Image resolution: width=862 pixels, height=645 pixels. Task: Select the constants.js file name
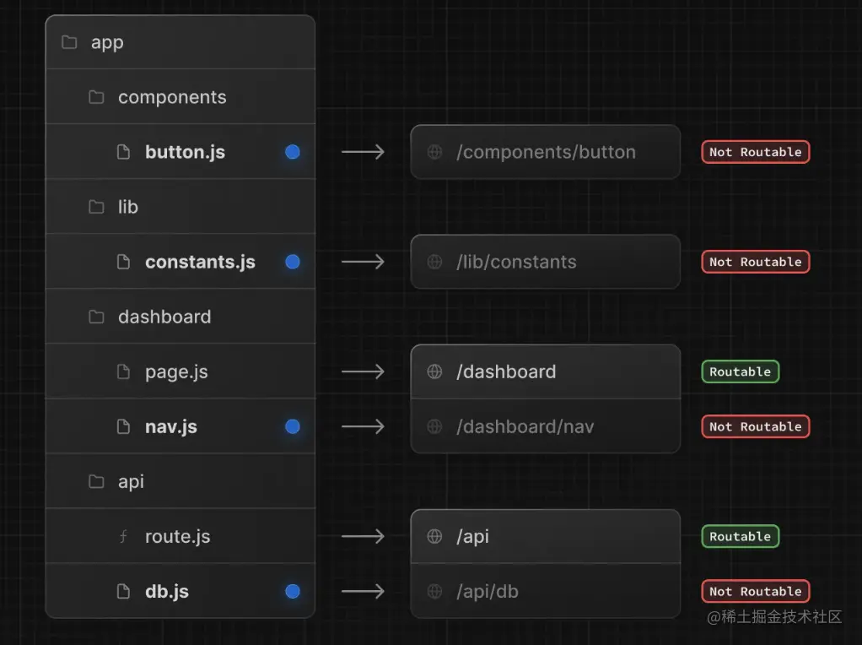click(200, 263)
